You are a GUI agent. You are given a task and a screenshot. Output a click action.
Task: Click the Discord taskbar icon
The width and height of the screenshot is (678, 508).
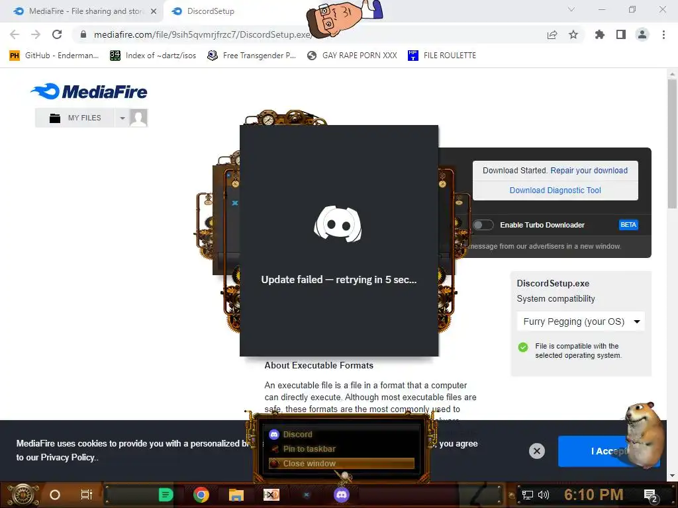coord(342,495)
